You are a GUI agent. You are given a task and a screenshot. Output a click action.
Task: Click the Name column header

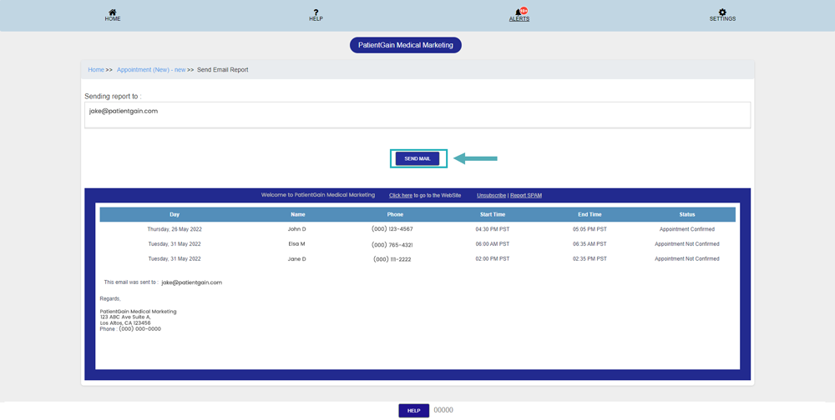298,215
